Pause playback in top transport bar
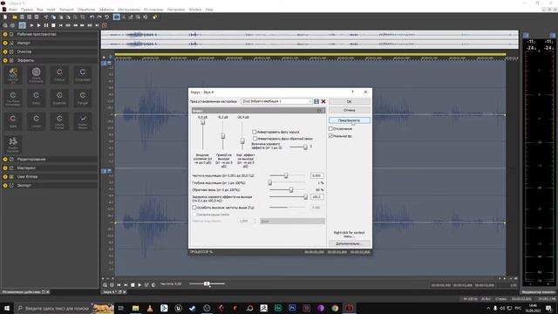This screenshot has height=314, width=558. pos(46,25)
